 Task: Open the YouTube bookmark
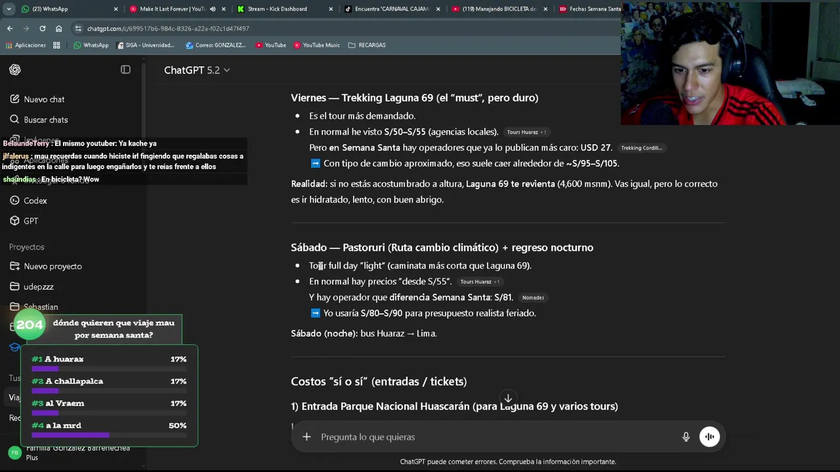click(270, 45)
